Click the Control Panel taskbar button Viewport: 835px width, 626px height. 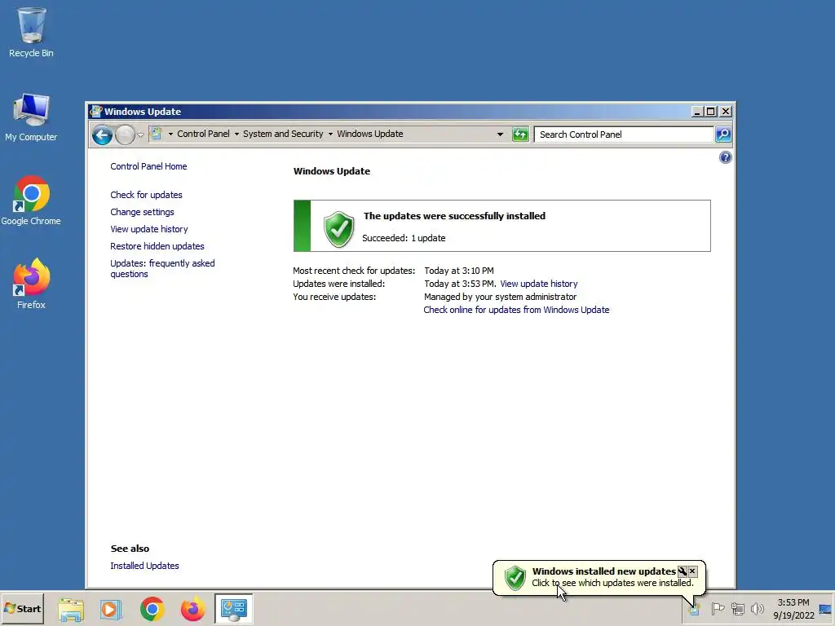(x=234, y=609)
